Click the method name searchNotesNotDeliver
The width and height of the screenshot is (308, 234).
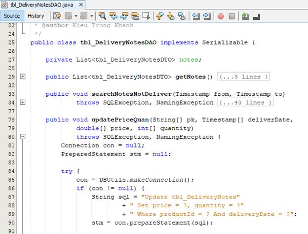point(131,94)
